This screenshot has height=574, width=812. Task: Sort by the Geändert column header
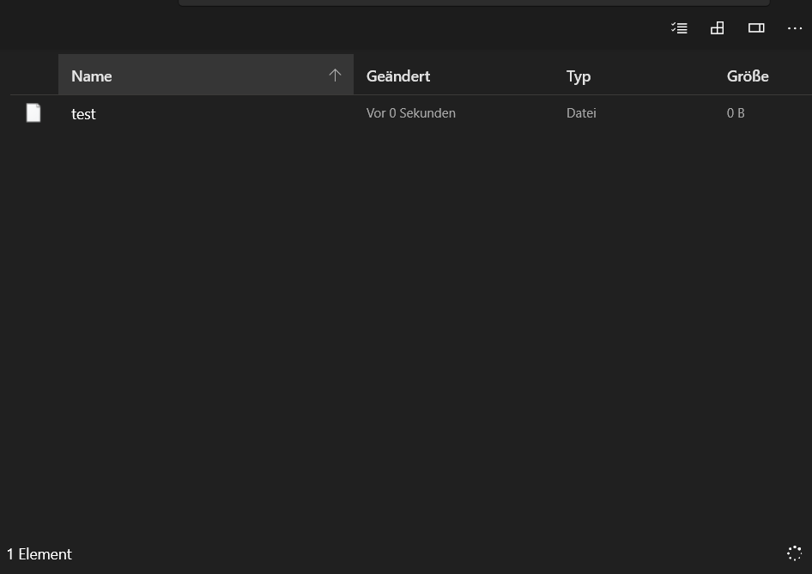coord(397,76)
